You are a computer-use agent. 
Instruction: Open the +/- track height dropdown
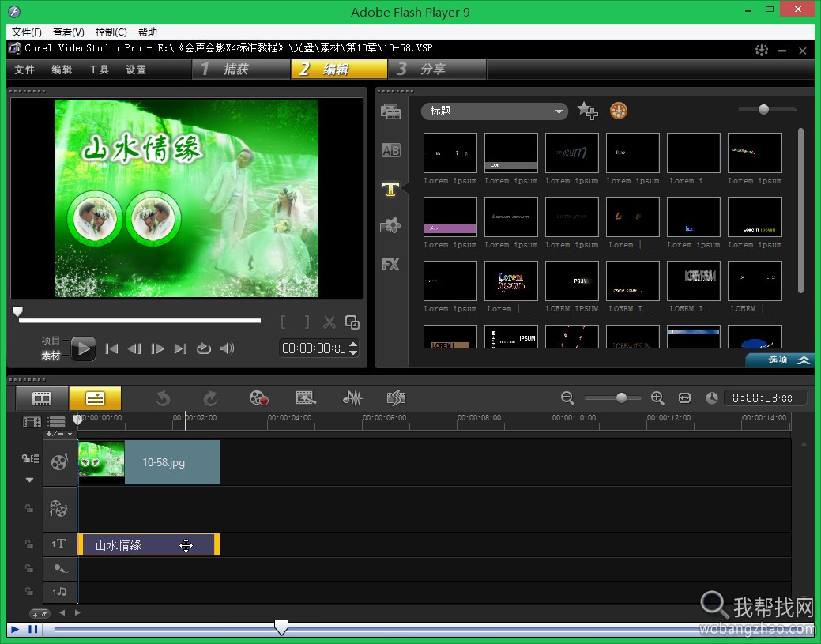60,434
